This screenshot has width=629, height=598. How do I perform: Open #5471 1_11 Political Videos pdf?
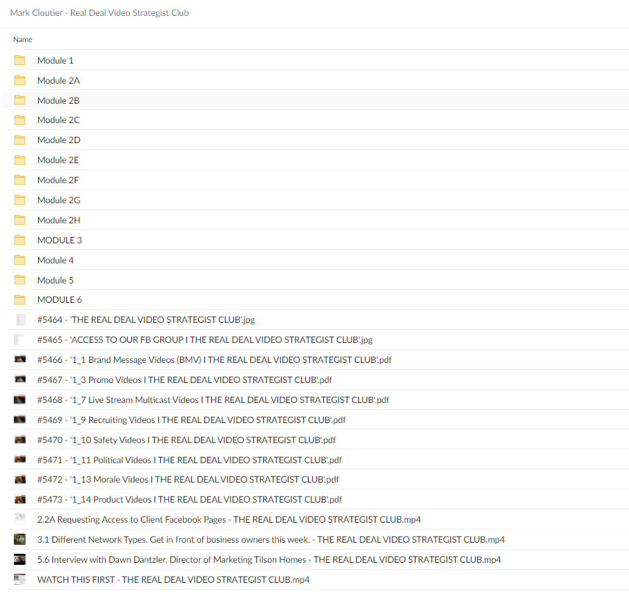pyautogui.click(x=189, y=460)
